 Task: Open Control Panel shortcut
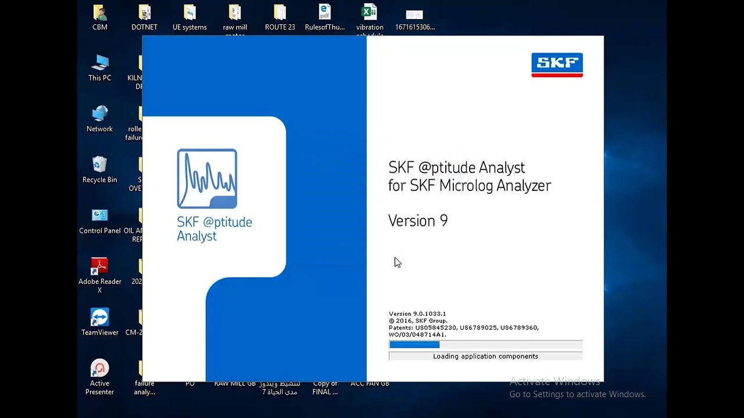coord(100,221)
